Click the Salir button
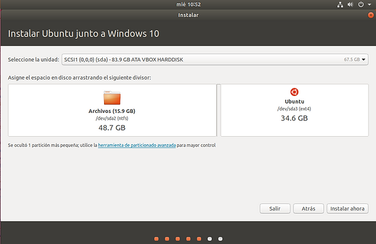Image resolution: width=376 pixels, height=244 pixels. (275, 209)
